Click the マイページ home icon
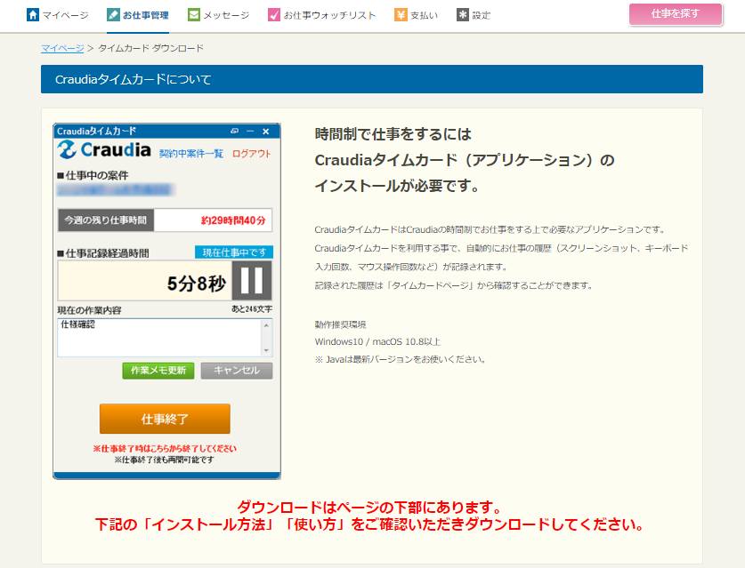The width and height of the screenshot is (745, 568). click(x=32, y=15)
